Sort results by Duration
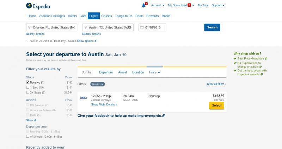282x149 pixels. pos(138,72)
